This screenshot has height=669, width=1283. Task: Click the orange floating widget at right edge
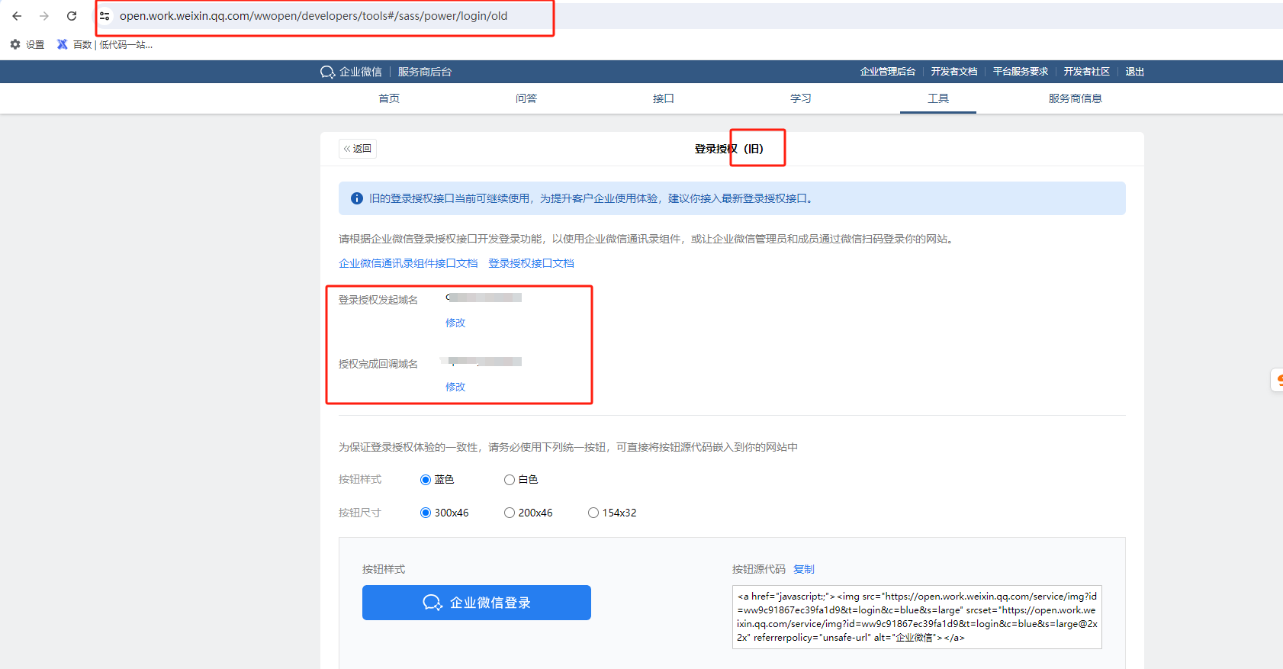[1278, 379]
